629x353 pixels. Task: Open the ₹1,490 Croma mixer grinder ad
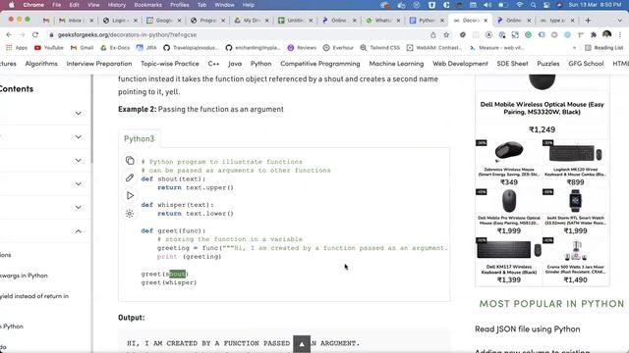coord(575,261)
